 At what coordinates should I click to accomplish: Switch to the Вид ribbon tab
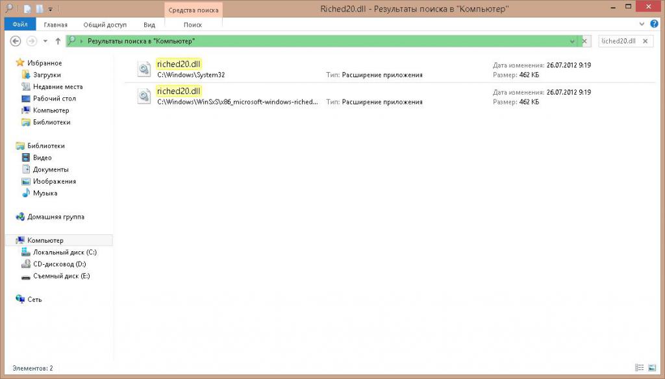click(149, 25)
